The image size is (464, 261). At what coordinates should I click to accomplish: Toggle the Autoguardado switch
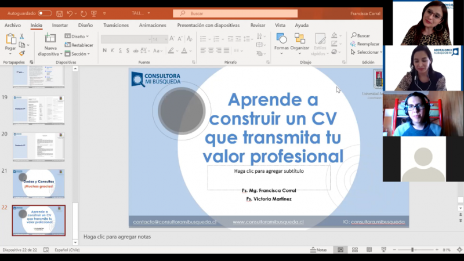(45, 13)
